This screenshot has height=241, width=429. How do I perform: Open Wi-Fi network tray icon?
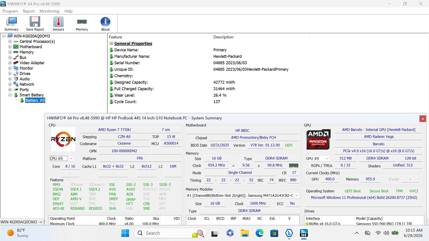click(378, 233)
